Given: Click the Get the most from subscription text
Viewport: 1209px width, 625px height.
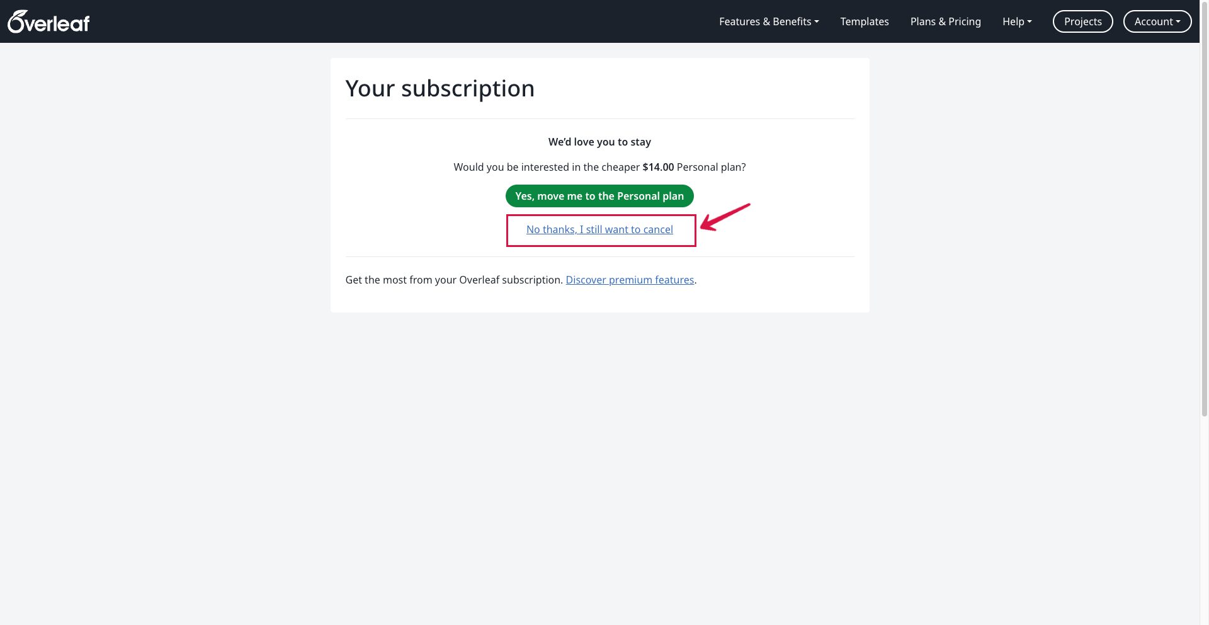Looking at the screenshot, I should (454, 280).
